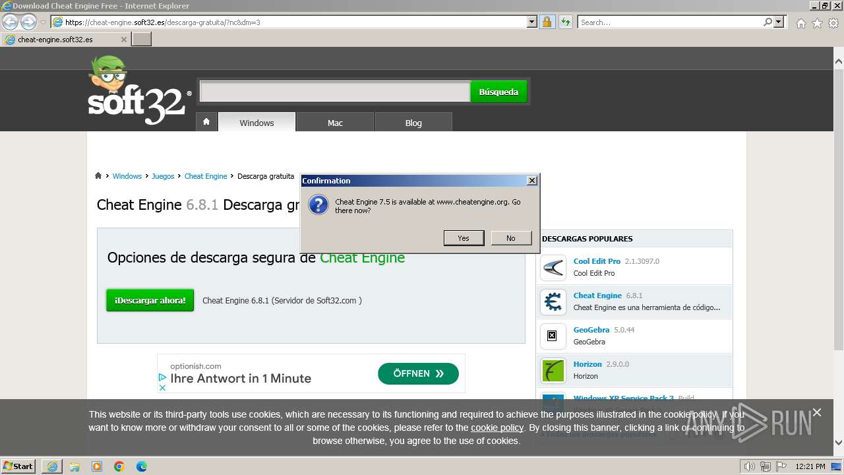Open the media player taskbar icon
This screenshot has width=844, height=475.
click(x=97, y=466)
